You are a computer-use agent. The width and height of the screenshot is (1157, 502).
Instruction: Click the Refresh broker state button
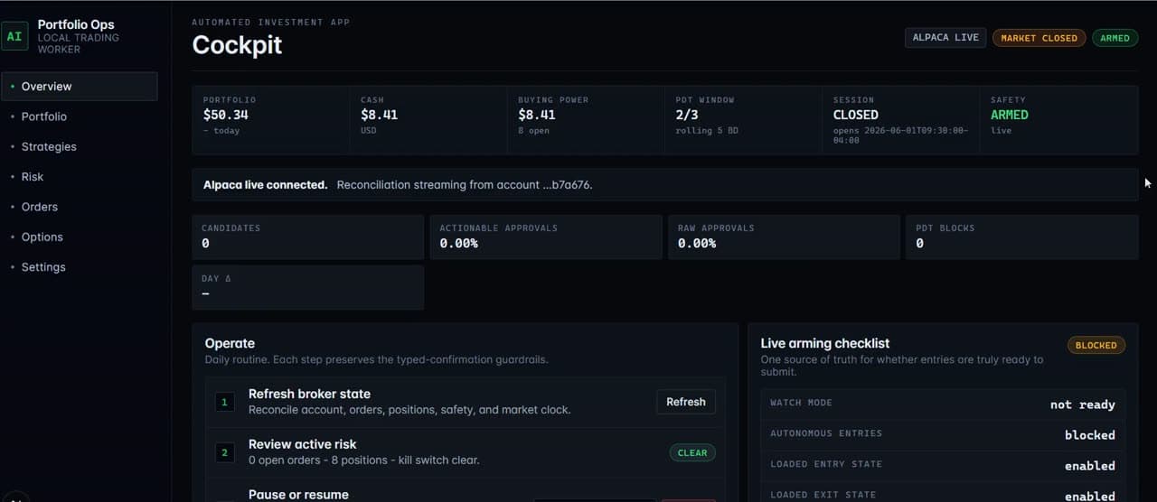click(x=686, y=402)
